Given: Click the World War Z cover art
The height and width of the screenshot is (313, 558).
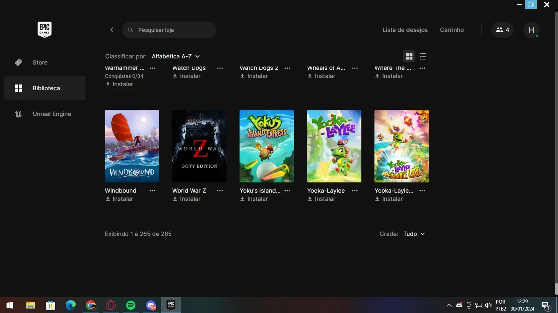Looking at the screenshot, I should pos(199,146).
